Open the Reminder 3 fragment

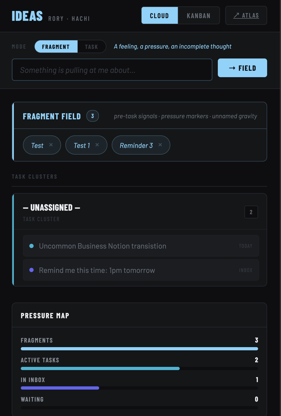pos(136,146)
